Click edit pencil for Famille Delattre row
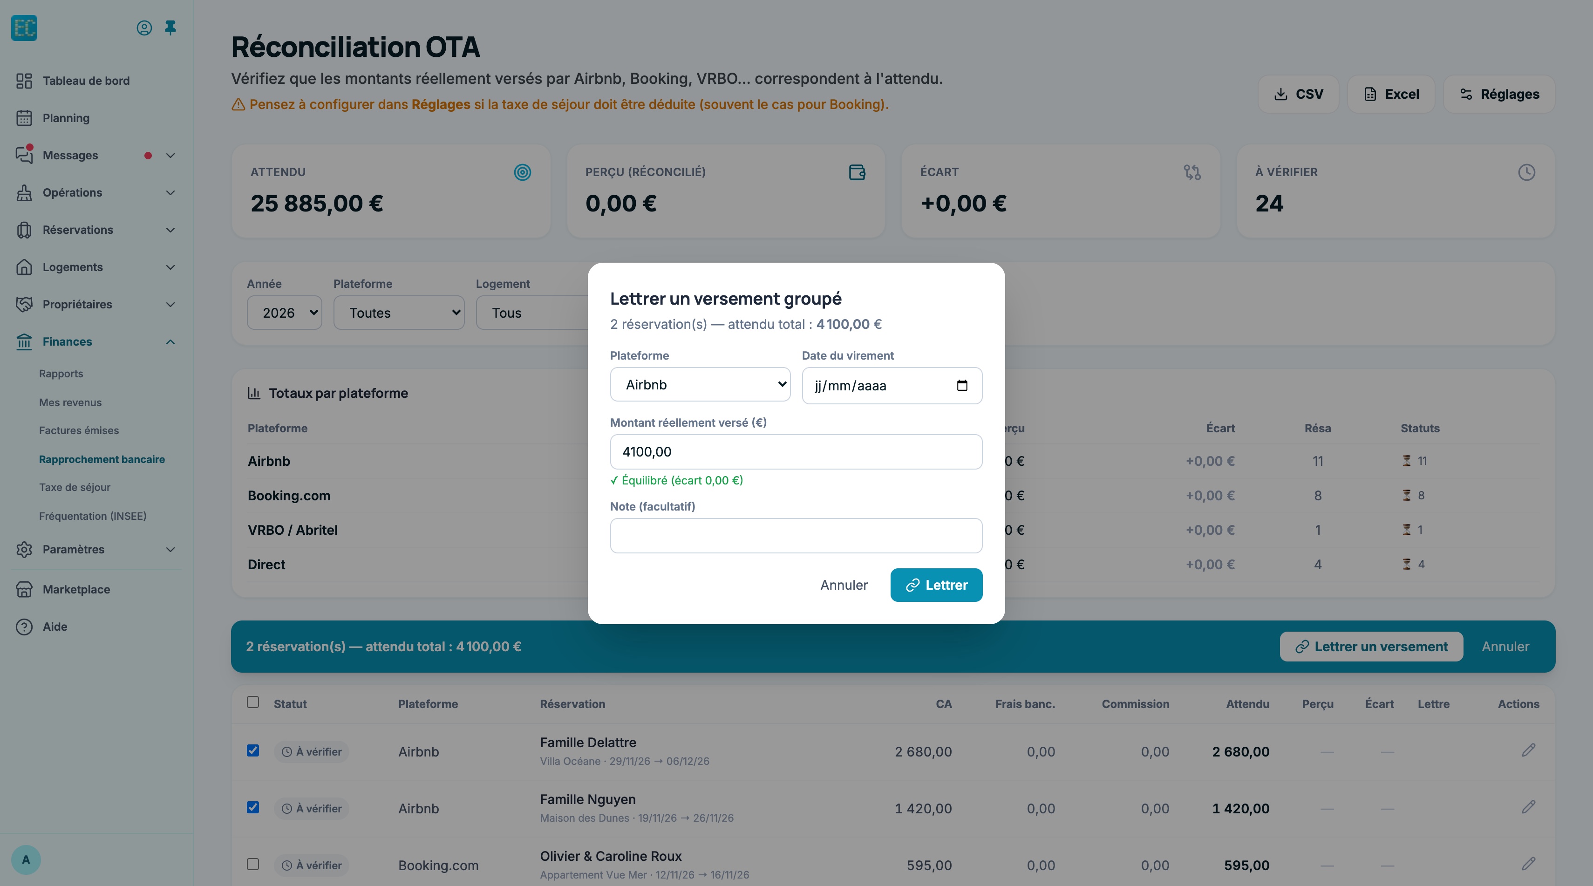The image size is (1593, 886). [x=1528, y=750]
